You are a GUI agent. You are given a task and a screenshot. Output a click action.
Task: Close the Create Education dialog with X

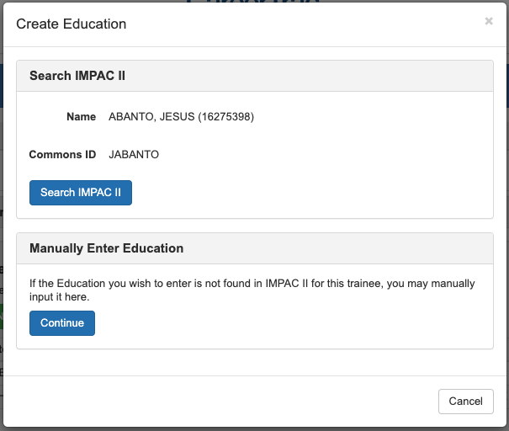click(x=489, y=22)
